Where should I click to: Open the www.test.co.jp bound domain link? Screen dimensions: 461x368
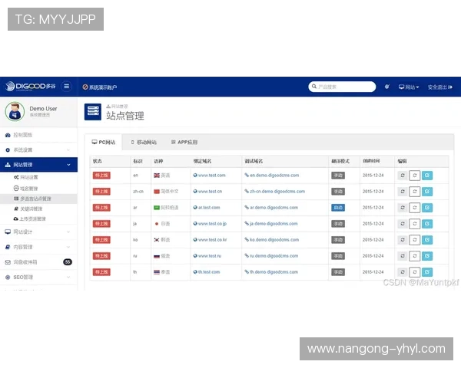tap(211, 224)
